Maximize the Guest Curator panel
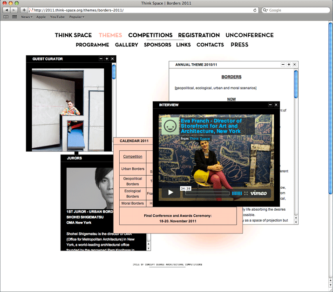 (x=107, y=59)
